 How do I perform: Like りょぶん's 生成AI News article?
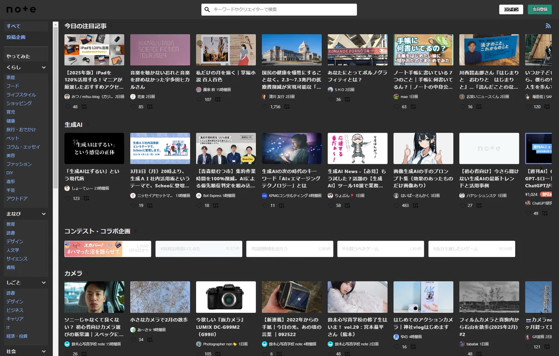pyautogui.click(x=331, y=205)
